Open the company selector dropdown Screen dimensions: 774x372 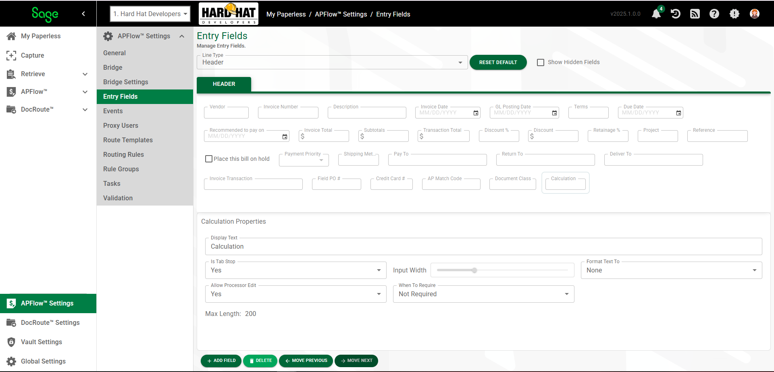point(150,14)
